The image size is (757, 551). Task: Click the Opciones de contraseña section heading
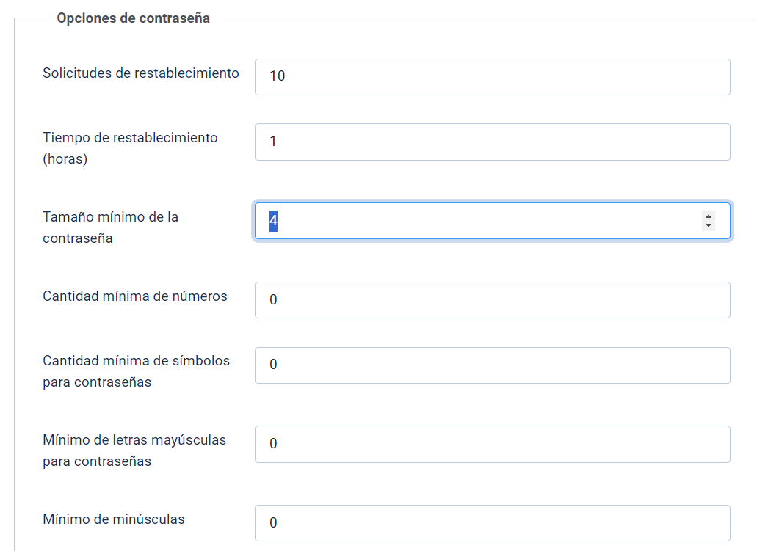click(x=133, y=18)
